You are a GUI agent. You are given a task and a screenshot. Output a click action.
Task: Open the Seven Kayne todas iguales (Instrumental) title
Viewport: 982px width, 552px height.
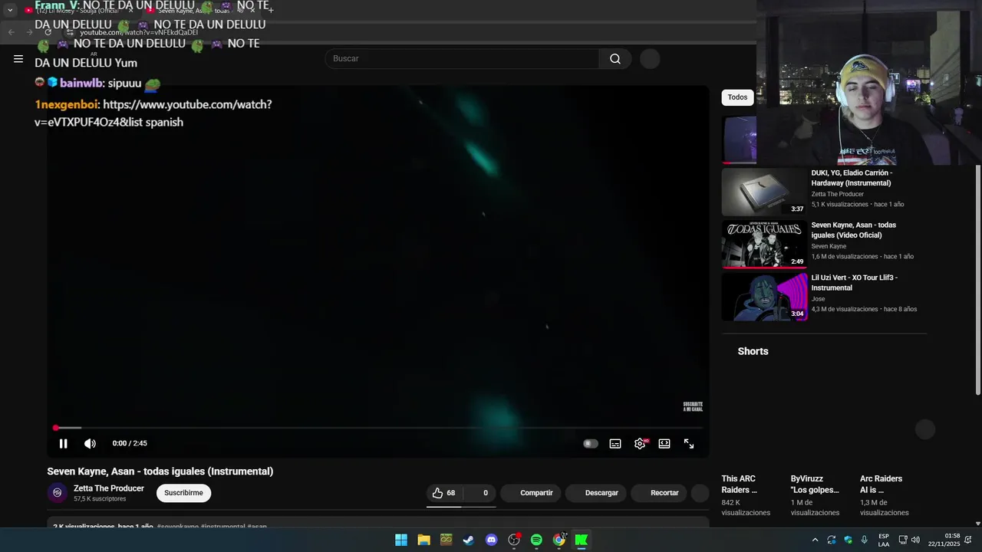tap(160, 472)
